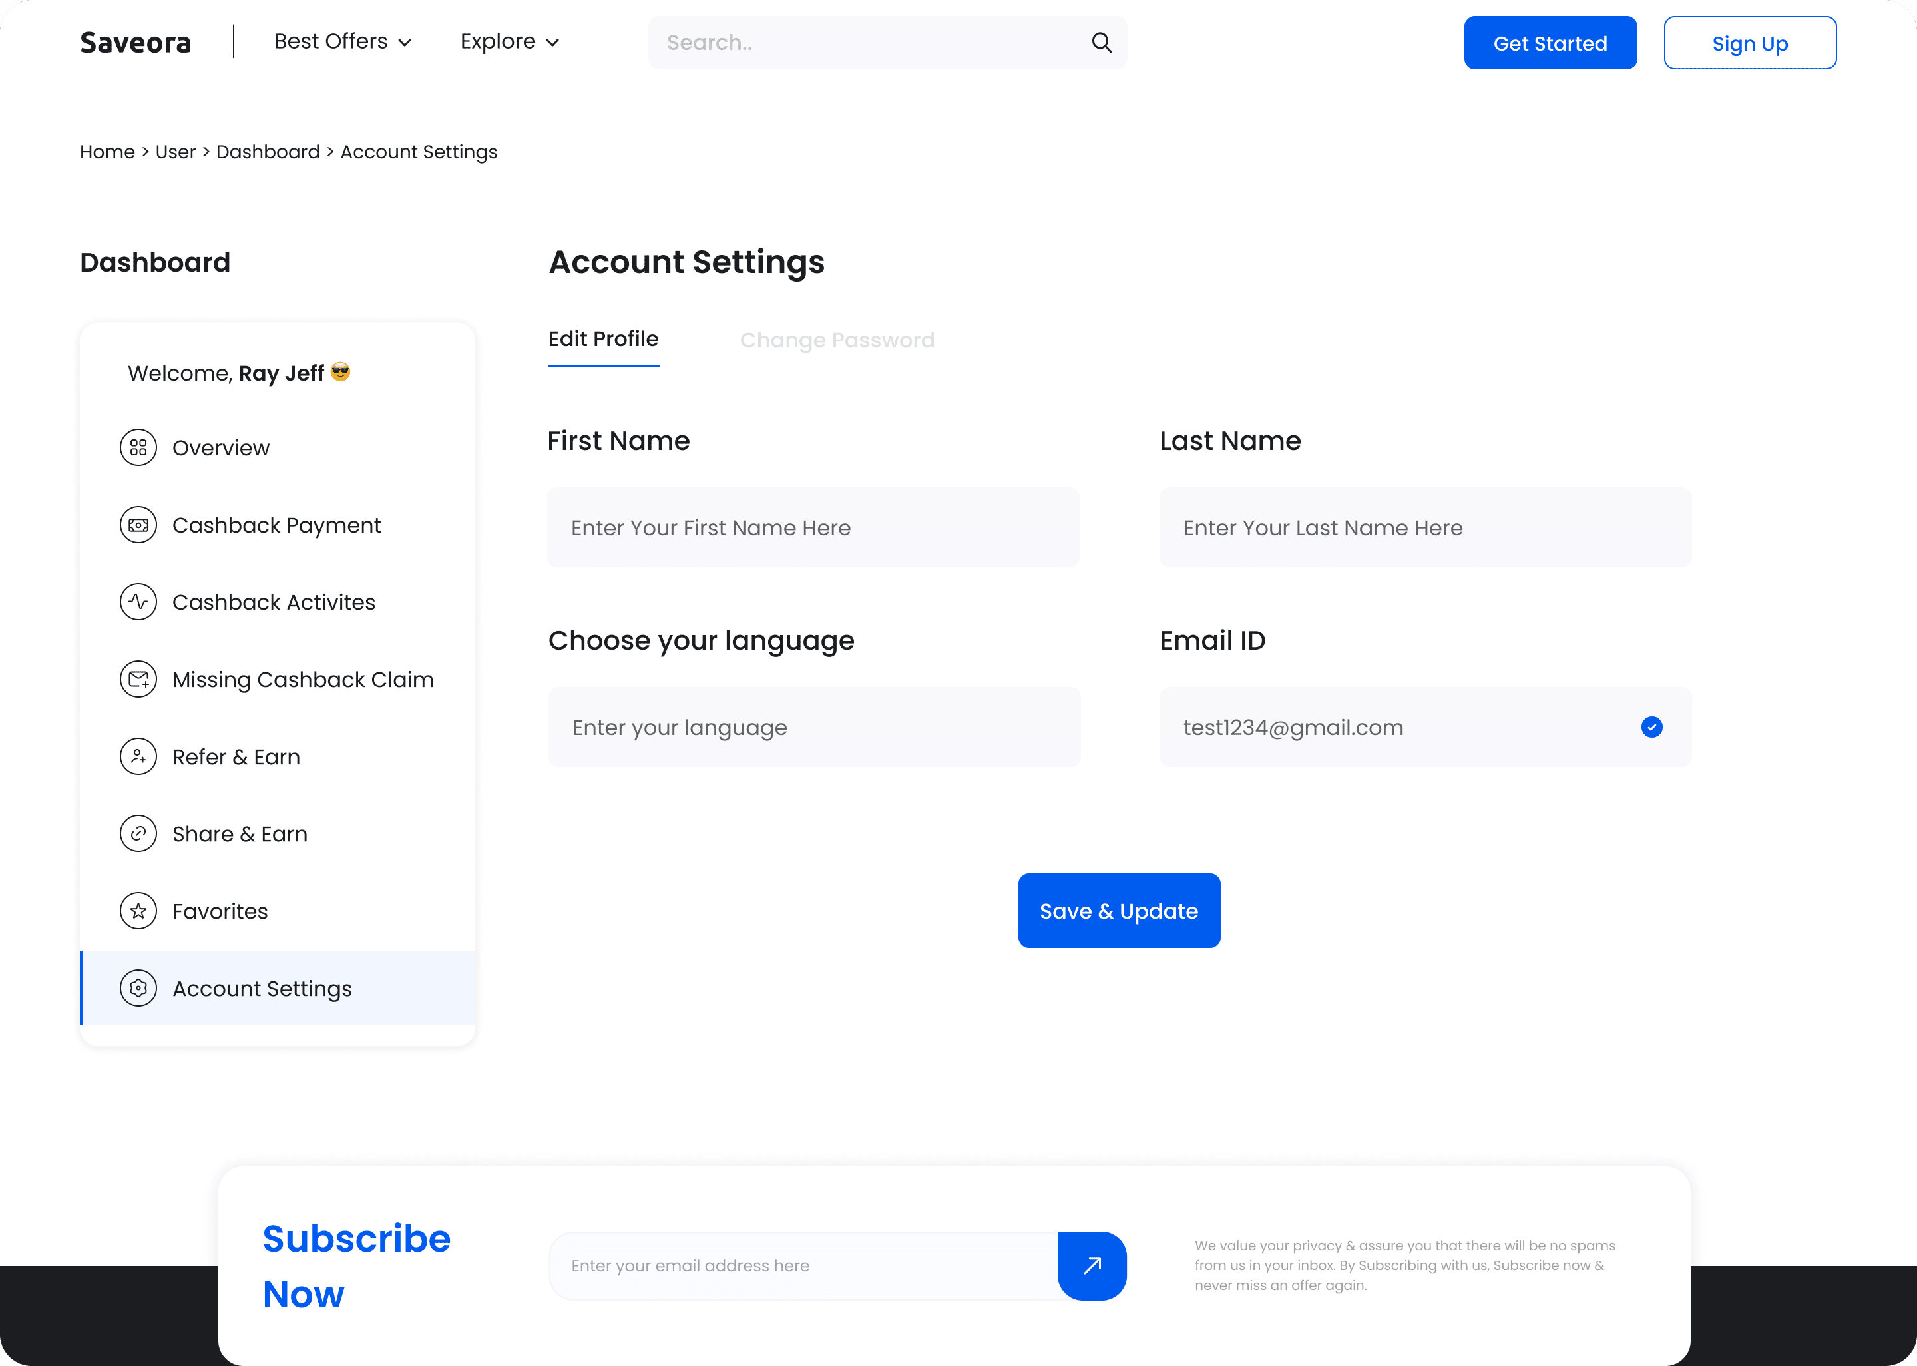The image size is (1917, 1366).
Task: Open the Choose your language field
Action: pos(813,727)
